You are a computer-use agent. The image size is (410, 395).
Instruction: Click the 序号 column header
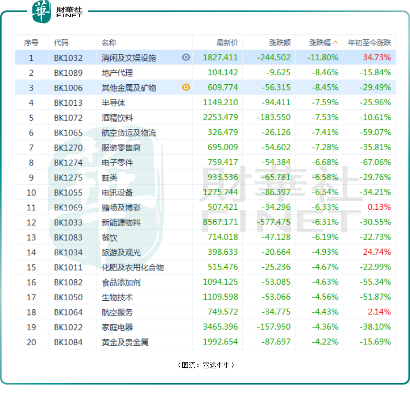tap(31, 42)
